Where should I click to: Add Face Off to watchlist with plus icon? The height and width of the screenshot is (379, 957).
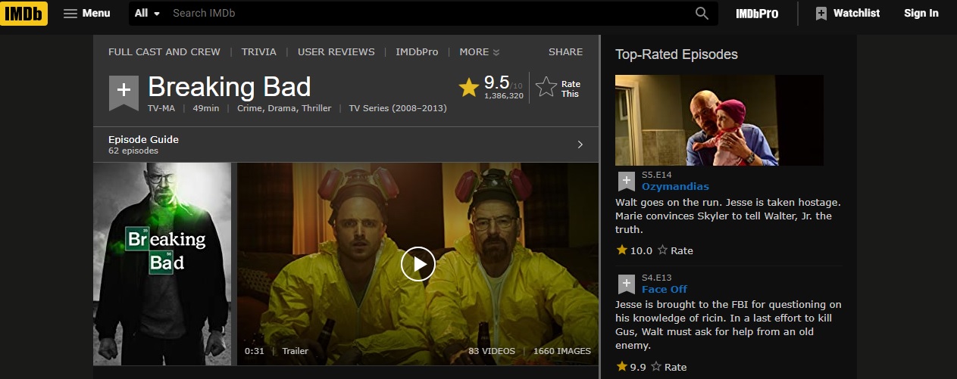point(626,285)
